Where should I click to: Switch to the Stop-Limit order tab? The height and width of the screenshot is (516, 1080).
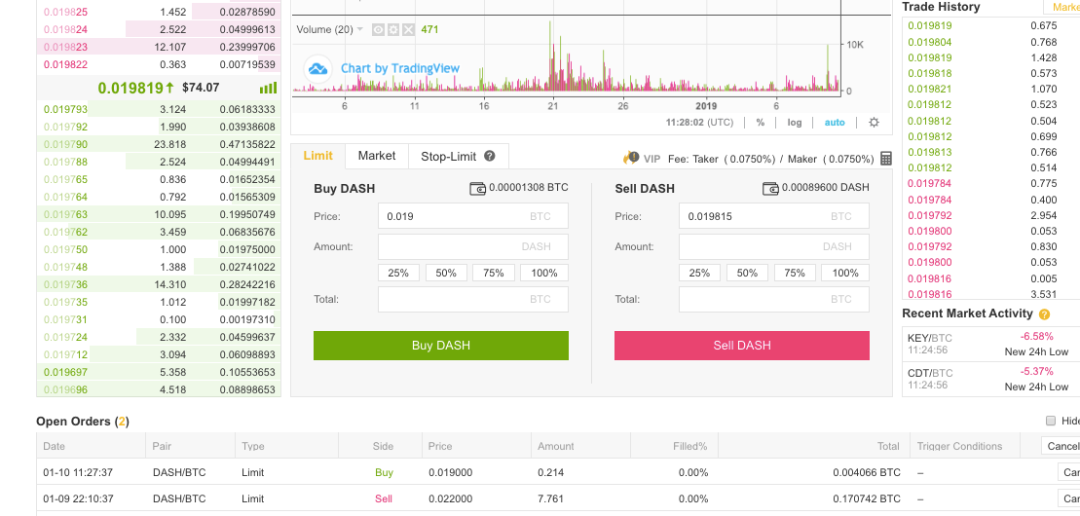450,156
